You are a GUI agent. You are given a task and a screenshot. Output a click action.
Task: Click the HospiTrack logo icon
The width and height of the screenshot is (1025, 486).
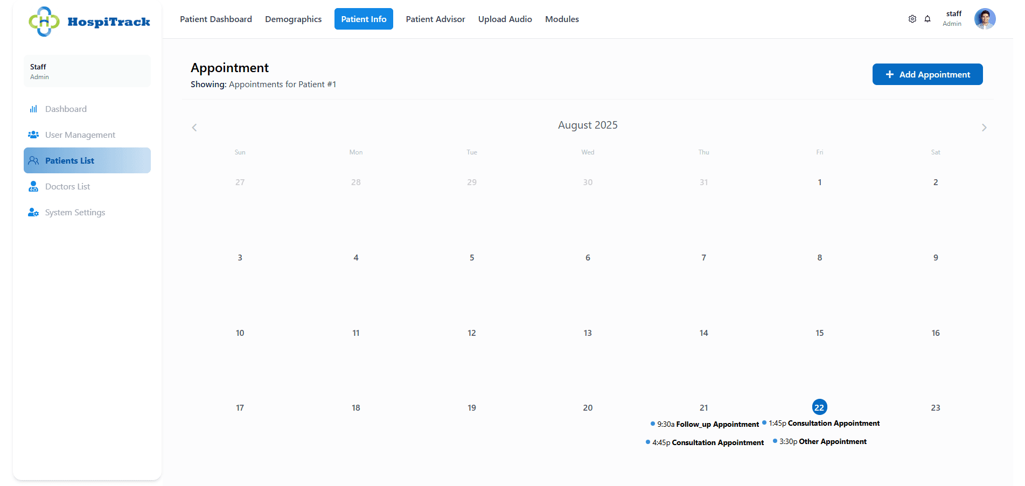[x=44, y=22]
